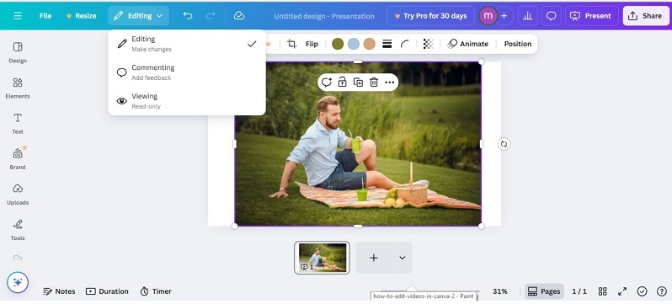Click Flip in the image toolbar
Viewport: 672px width, 304px height.
tap(312, 44)
